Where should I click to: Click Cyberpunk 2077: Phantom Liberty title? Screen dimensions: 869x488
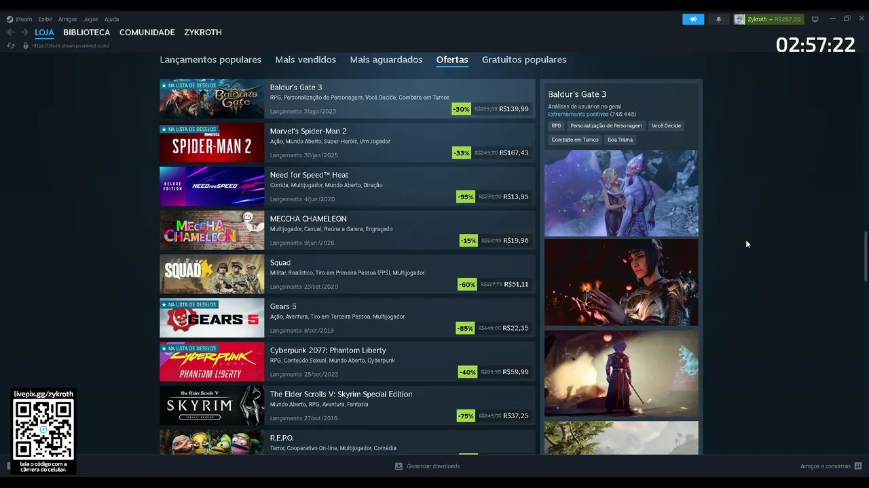point(328,350)
